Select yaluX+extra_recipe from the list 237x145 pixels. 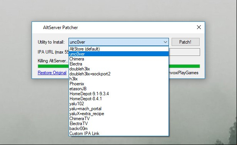point(118,114)
